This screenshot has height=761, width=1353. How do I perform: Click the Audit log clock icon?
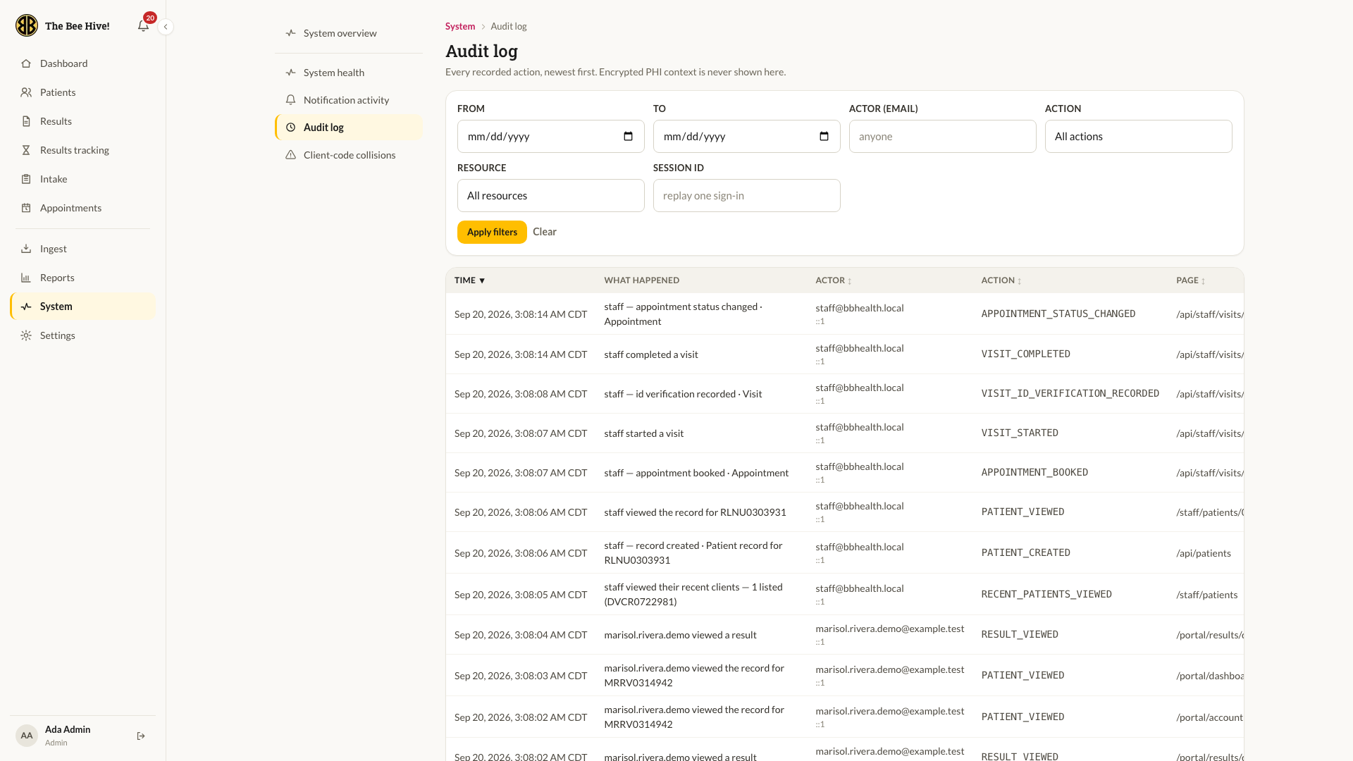290,128
